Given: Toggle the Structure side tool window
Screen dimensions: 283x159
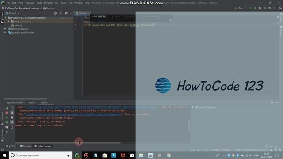Looking at the screenshot, I should tap(2, 118).
